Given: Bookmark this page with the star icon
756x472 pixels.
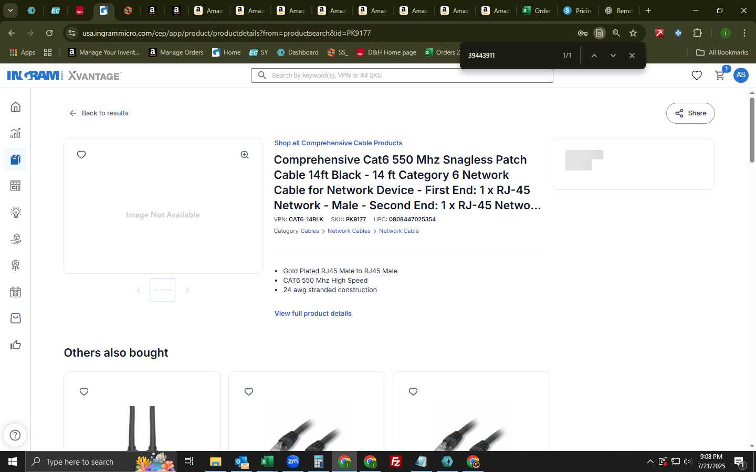Looking at the screenshot, I should tap(633, 33).
